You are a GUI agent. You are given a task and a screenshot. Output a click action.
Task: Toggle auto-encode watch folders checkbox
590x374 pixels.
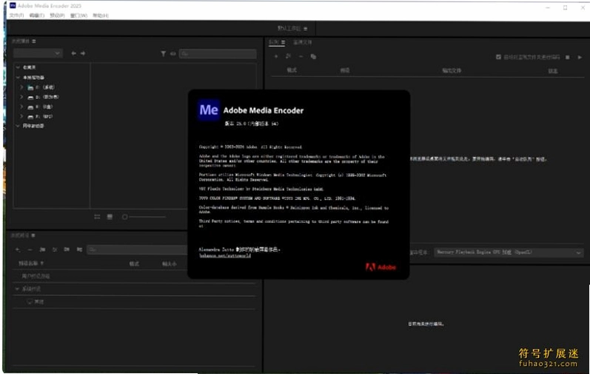click(x=498, y=57)
